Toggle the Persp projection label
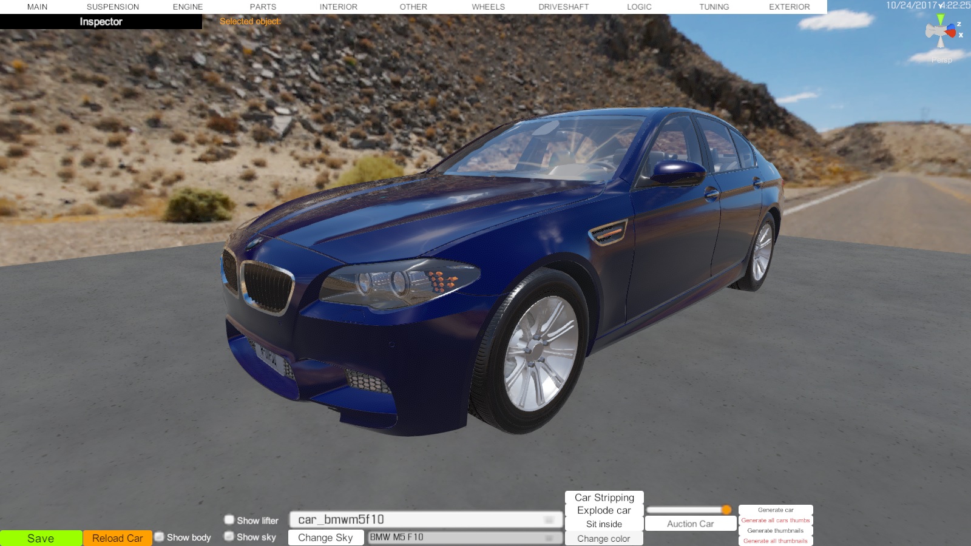971x546 pixels. click(941, 60)
